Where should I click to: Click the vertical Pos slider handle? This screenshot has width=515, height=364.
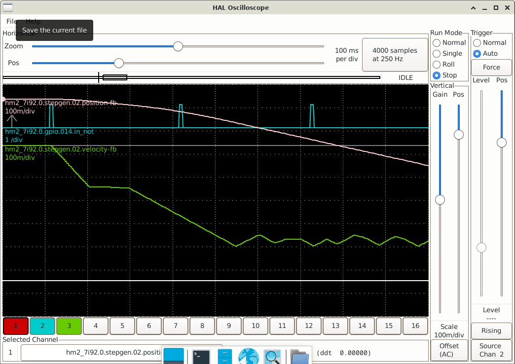click(459, 135)
